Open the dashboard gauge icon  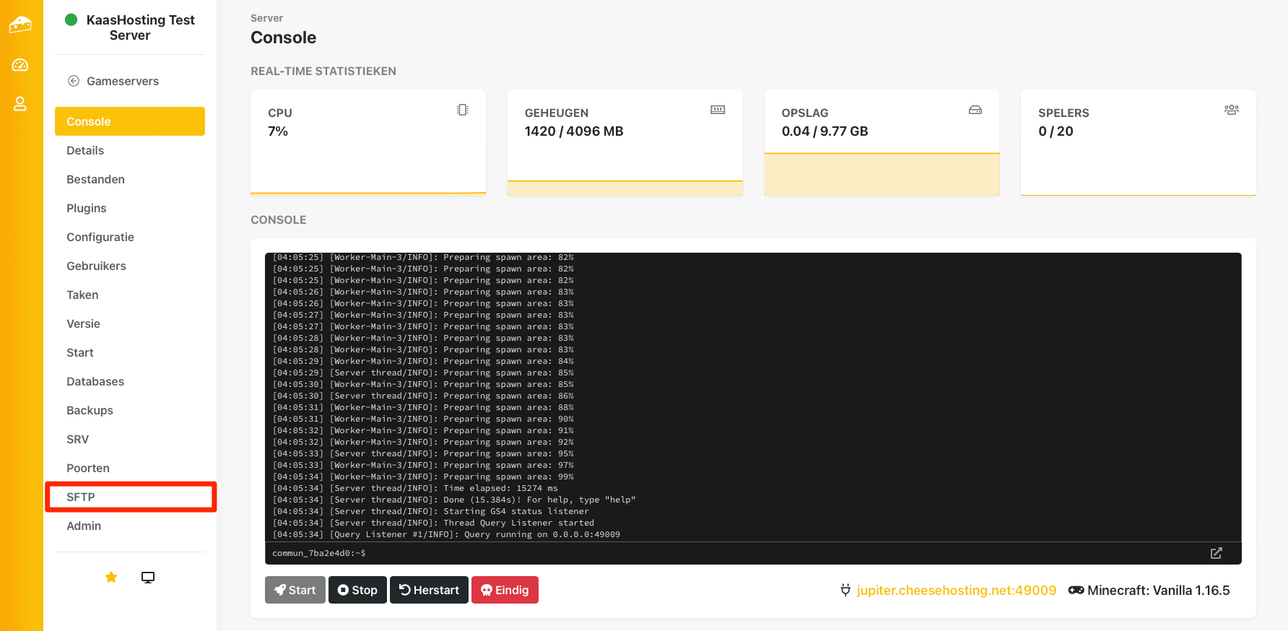coord(20,65)
